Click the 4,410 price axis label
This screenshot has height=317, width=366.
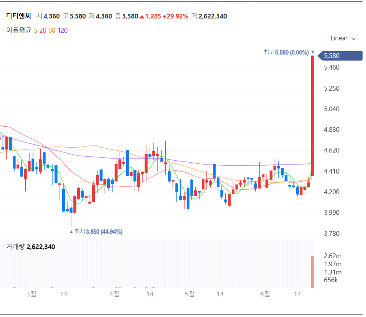point(332,171)
